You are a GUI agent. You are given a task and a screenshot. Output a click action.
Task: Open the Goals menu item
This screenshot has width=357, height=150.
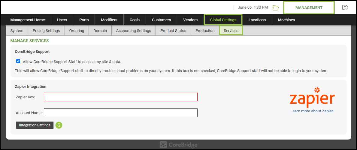tap(135, 20)
